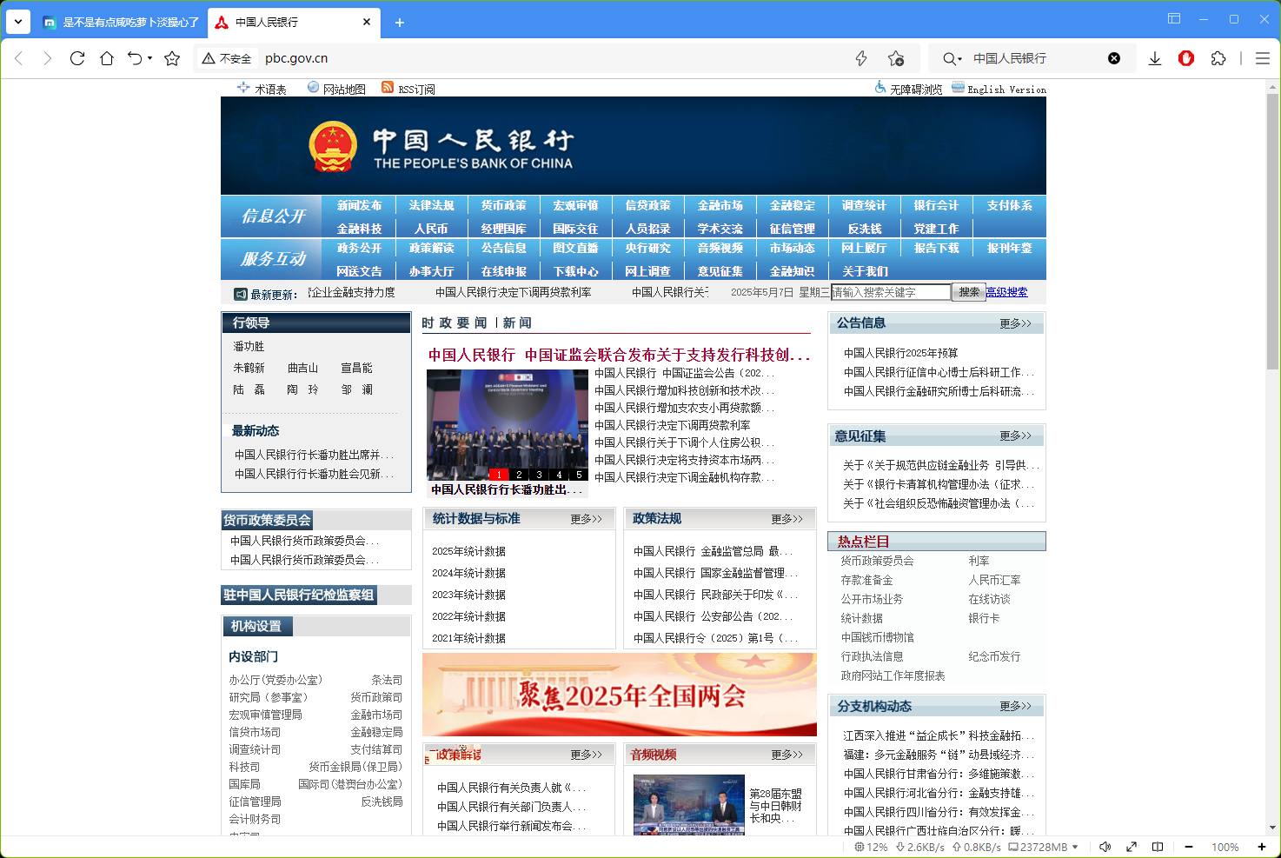This screenshot has height=858, width=1281.
Task: Open the 关于我们 navigation item
Action: (x=865, y=271)
